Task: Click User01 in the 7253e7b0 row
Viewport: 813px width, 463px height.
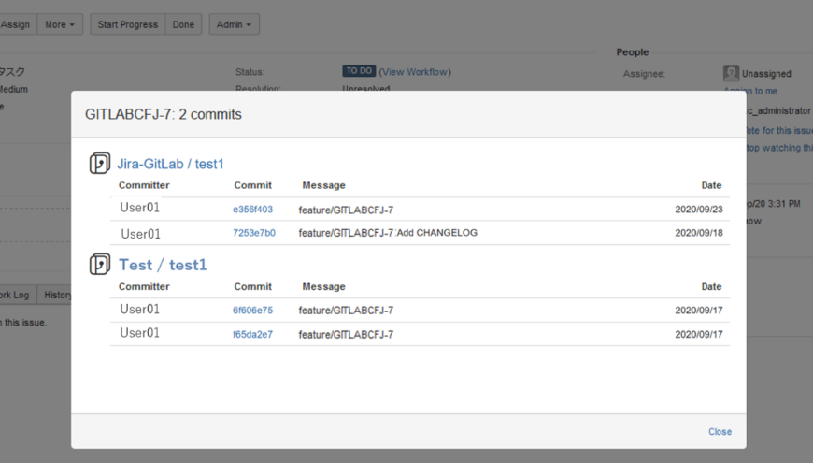Action: (x=140, y=234)
